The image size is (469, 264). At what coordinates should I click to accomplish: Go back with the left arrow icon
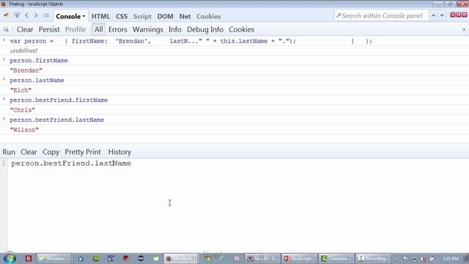[x=26, y=15]
